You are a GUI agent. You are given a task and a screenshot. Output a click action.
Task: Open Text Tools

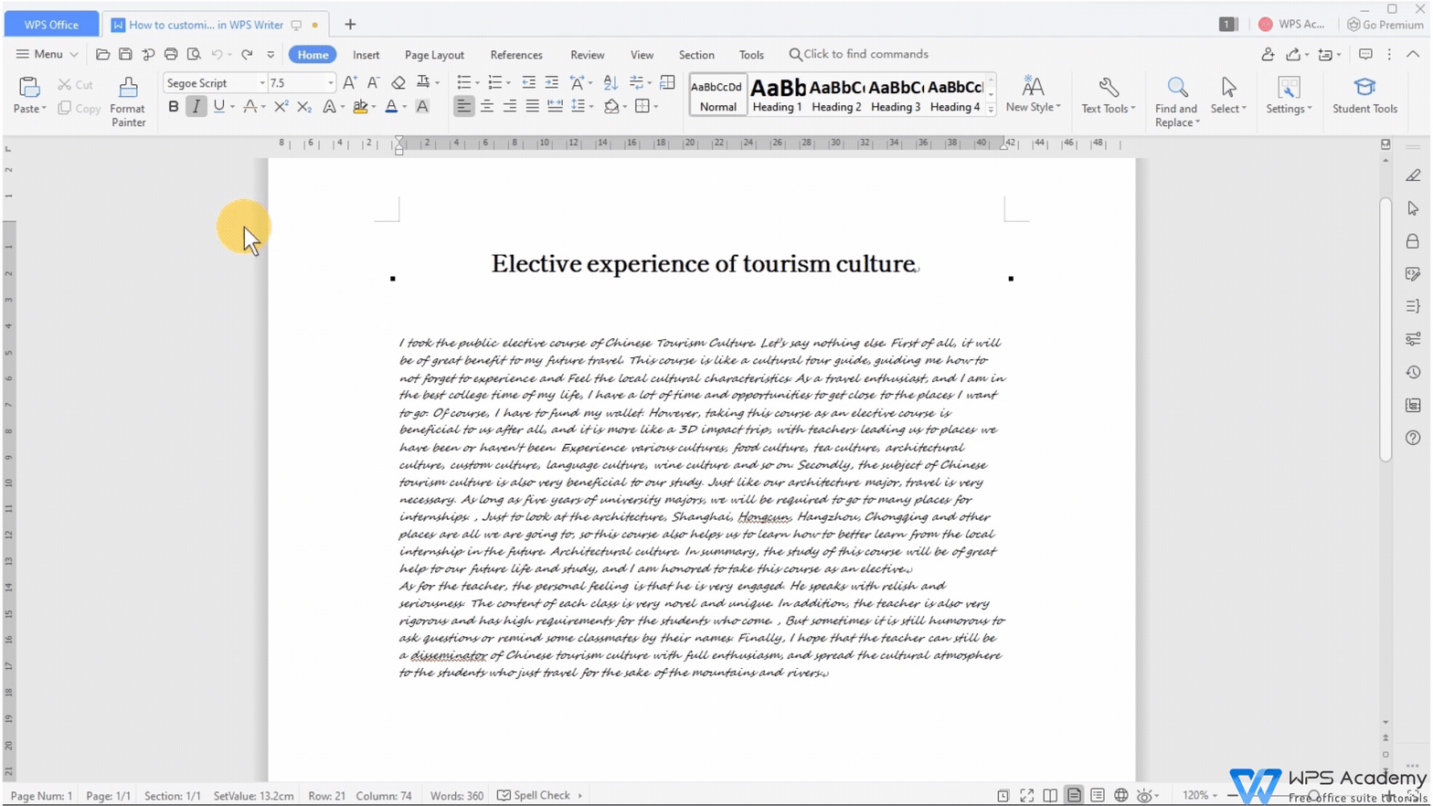click(x=1108, y=95)
